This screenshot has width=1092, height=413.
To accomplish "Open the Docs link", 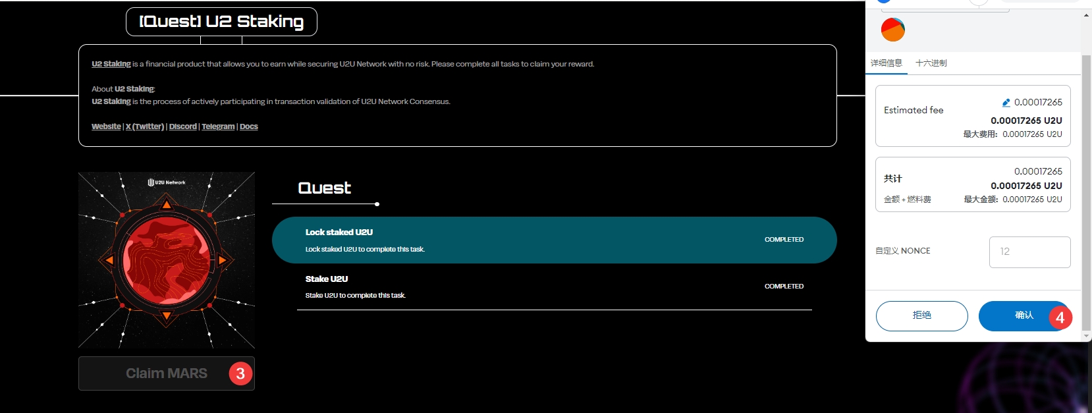I will click(249, 126).
